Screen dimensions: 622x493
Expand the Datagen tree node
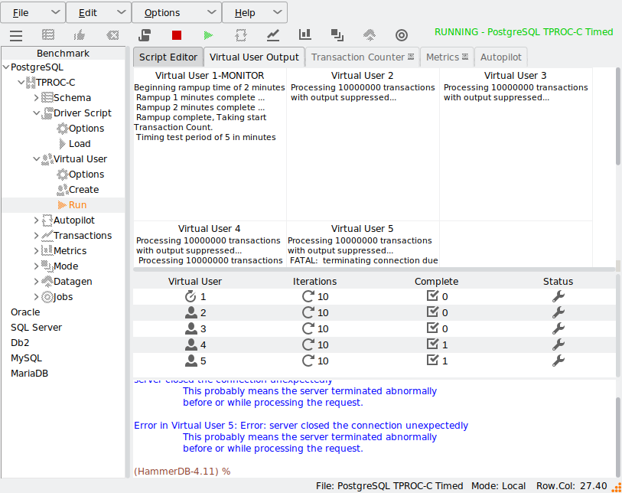pyautogui.click(x=36, y=282)
